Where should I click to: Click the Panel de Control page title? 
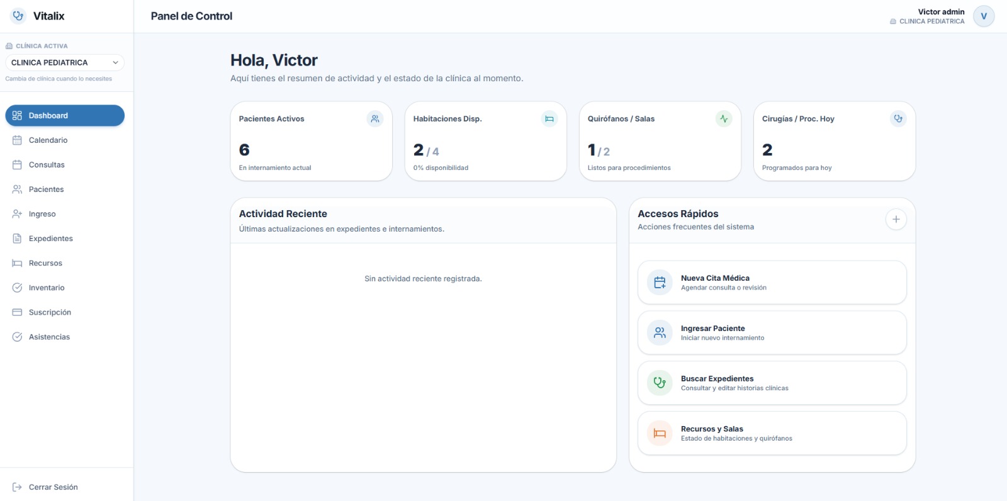click(x=191, y=16)
